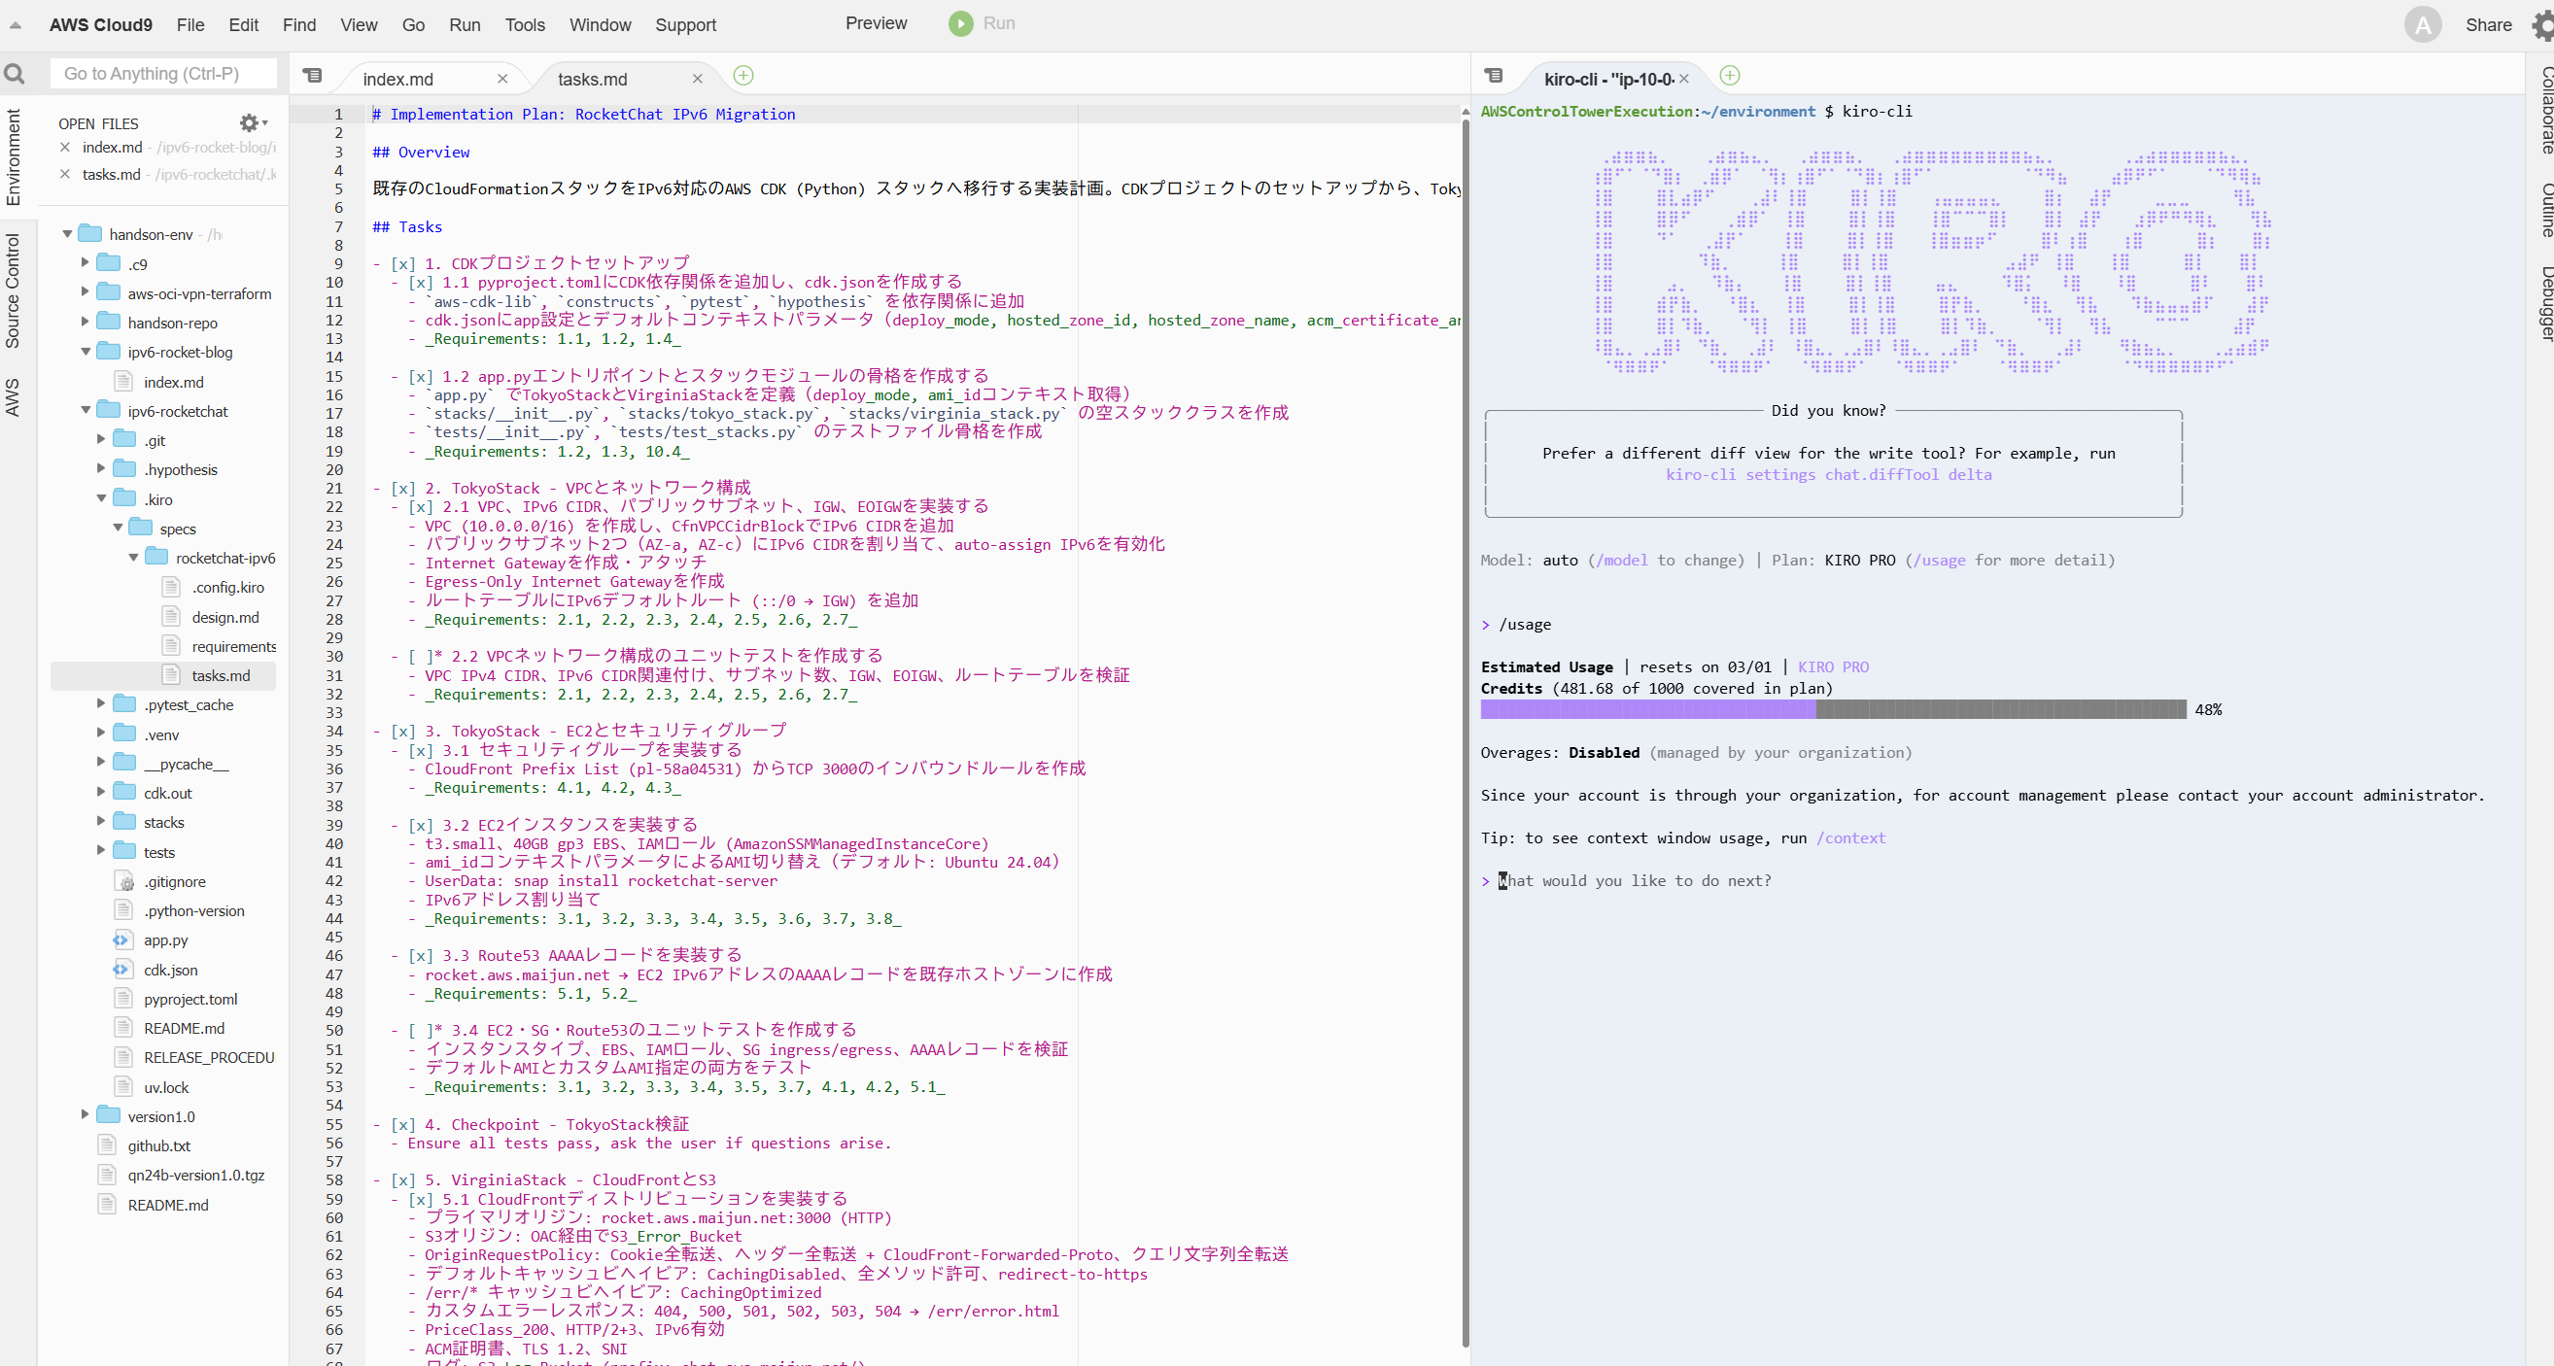Add new tab in terminal pane

(1729, 76)
